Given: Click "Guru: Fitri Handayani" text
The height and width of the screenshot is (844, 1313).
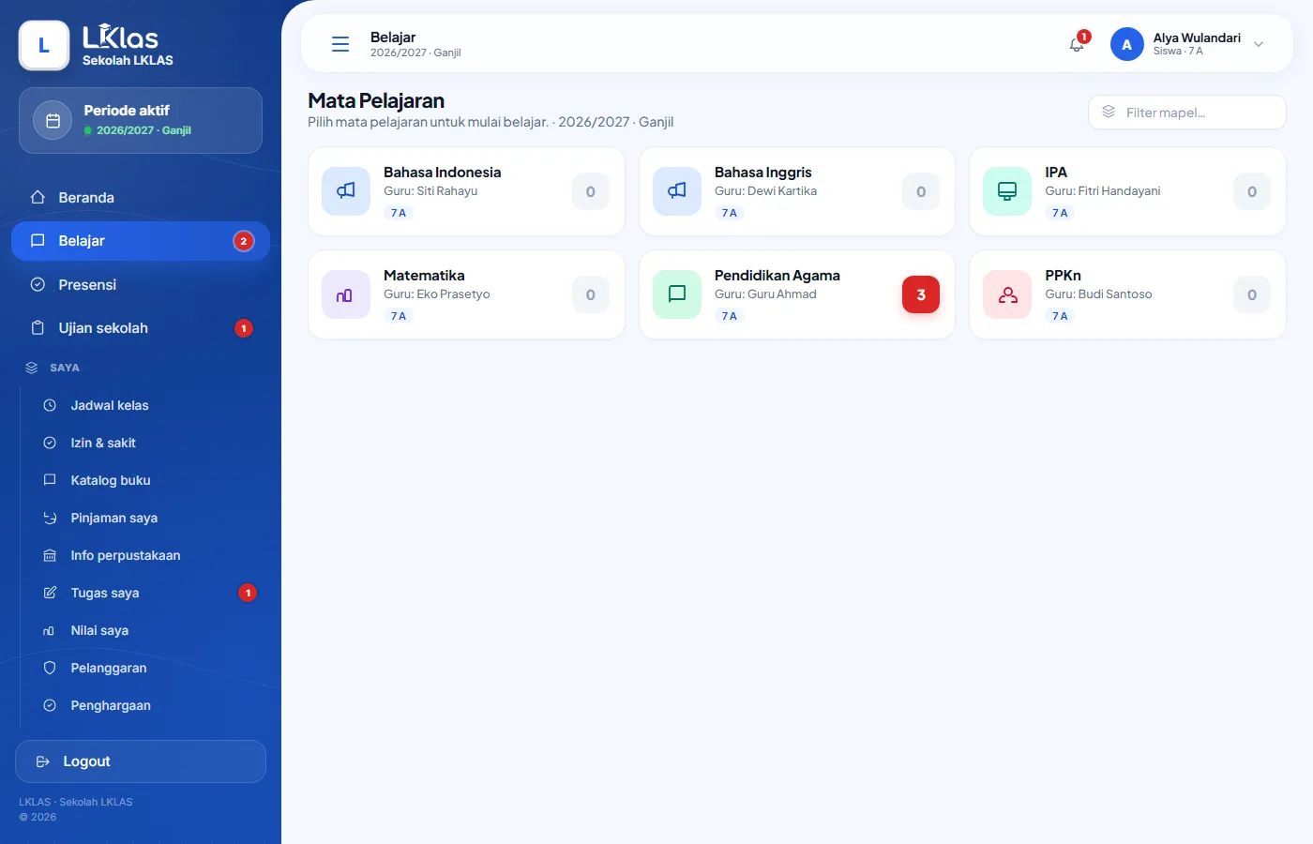Looking at the screenshot, I should tap(1103, 191).
